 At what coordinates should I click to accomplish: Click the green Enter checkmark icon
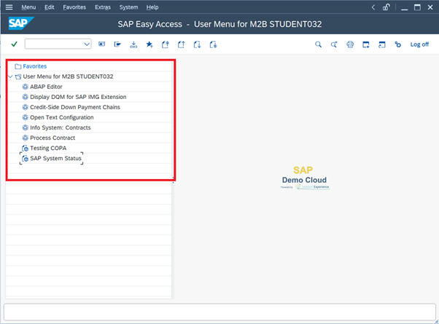tap(14, 44)
